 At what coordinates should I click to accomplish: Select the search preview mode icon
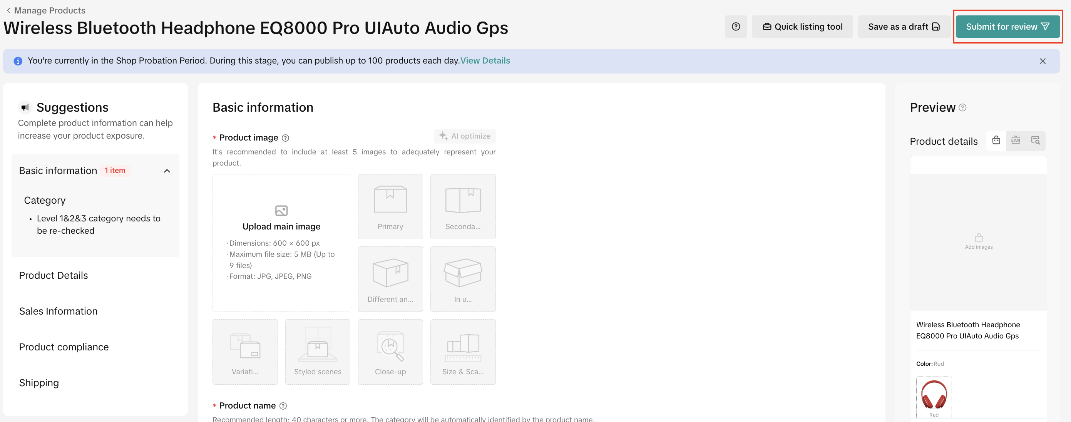tap(1035, 141)
